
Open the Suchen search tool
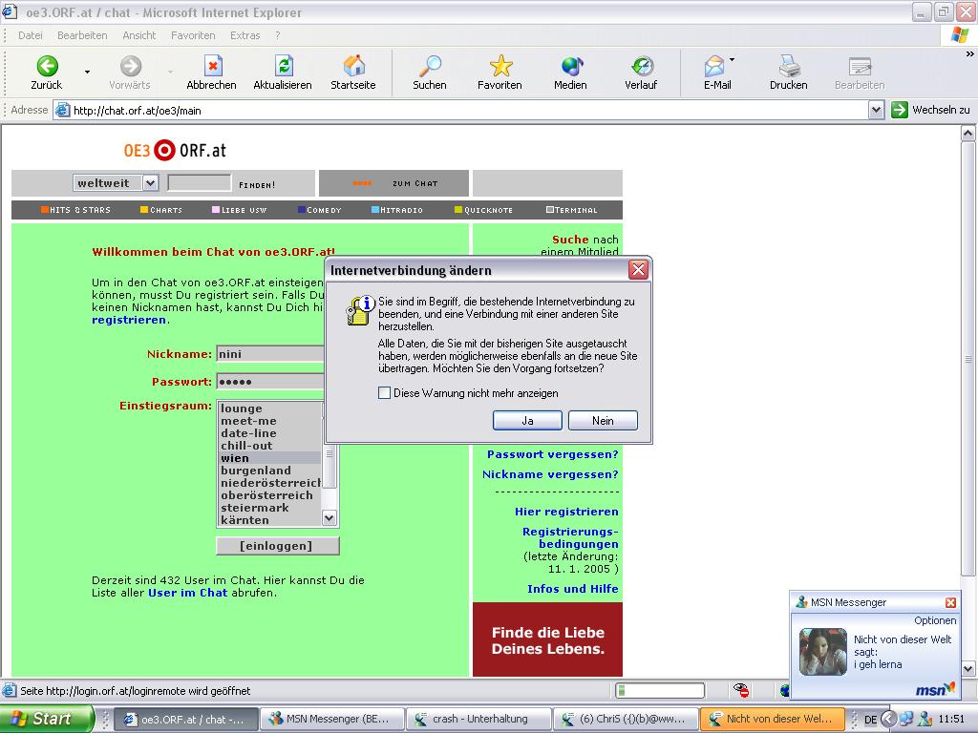coord(429,73)
